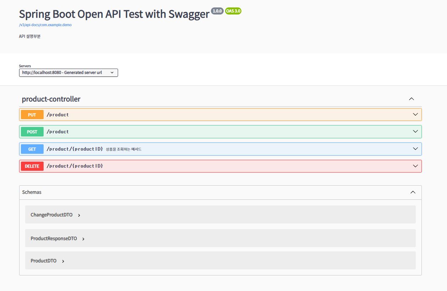447x291 pixels.
Task: Click the 'API 설명부분' description text
Action: 30,36
